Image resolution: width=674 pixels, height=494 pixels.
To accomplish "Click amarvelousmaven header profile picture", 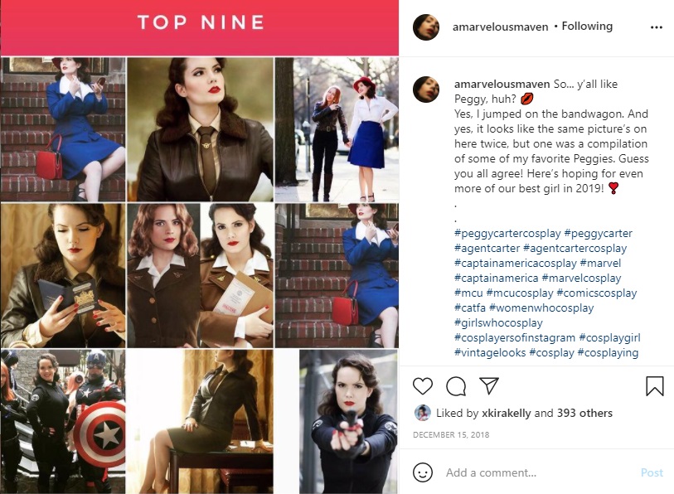I will [426, 27].
